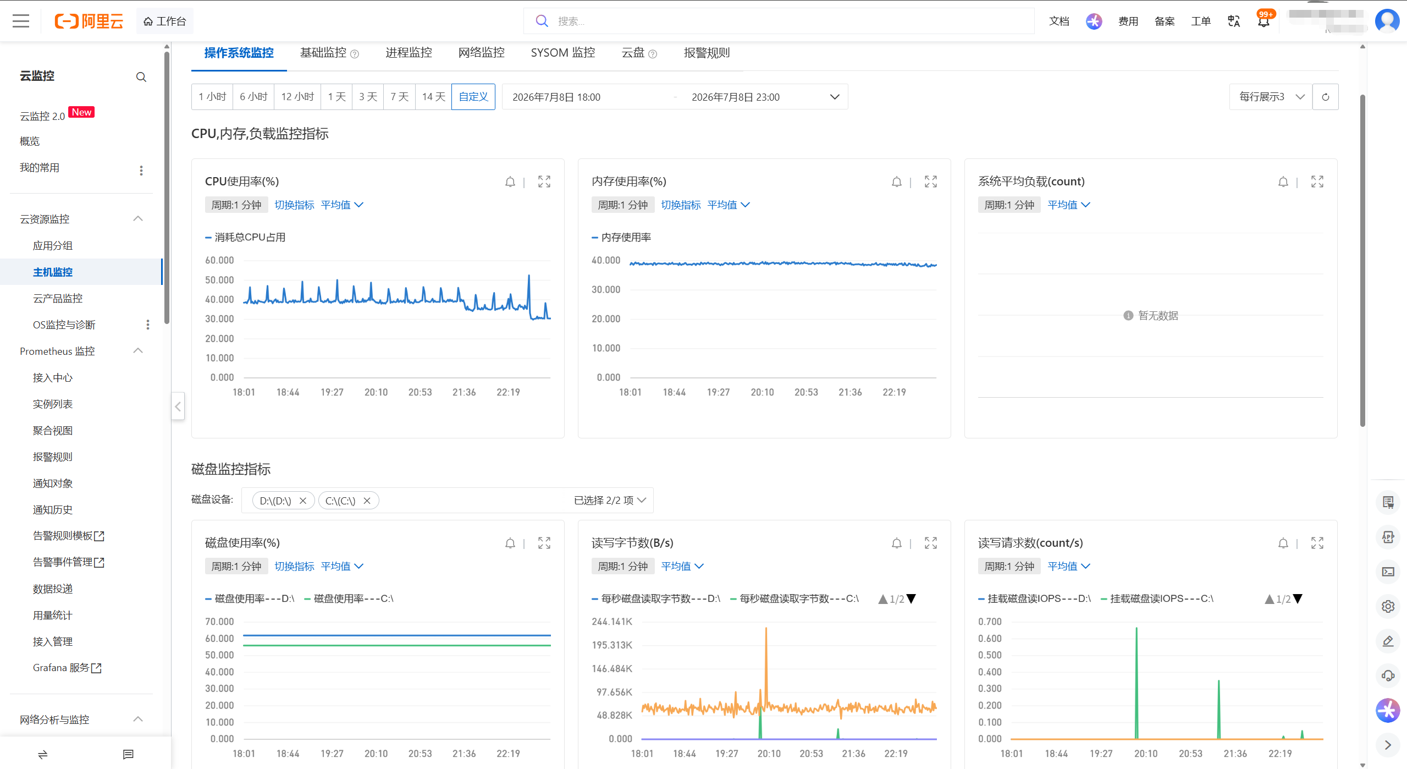Expand the 磁盘使用率 chart to fullscreen
Image resolution: width=1407 pixels, height=769 pixels.
pos(544,543)
